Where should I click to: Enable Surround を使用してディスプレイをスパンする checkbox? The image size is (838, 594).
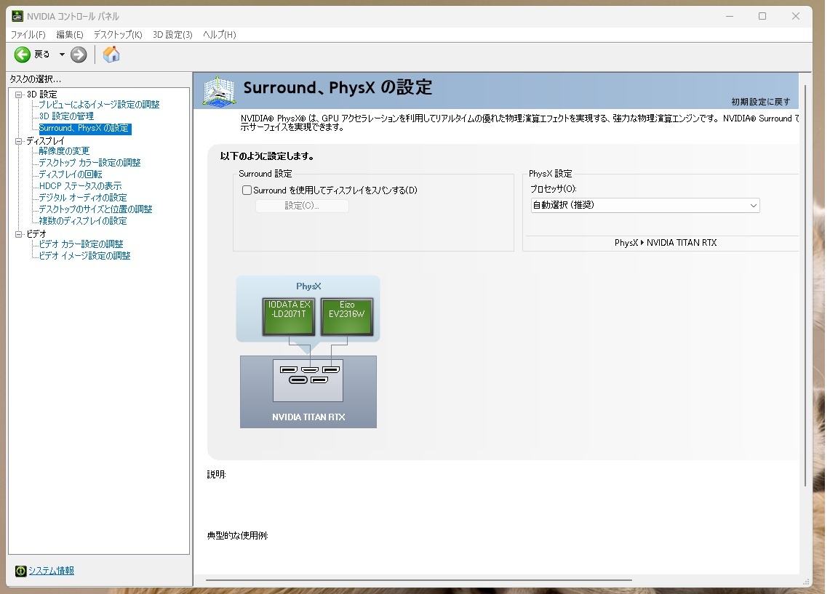pyautogui.click(x=247, y=190)
